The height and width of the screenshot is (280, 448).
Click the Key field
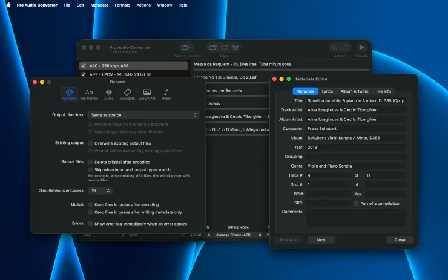pos(385,194)
